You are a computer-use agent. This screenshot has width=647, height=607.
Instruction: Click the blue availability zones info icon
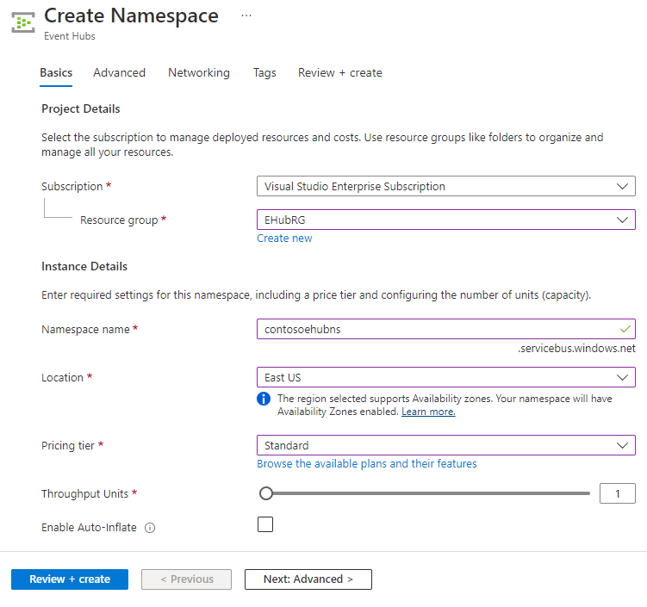264,399
